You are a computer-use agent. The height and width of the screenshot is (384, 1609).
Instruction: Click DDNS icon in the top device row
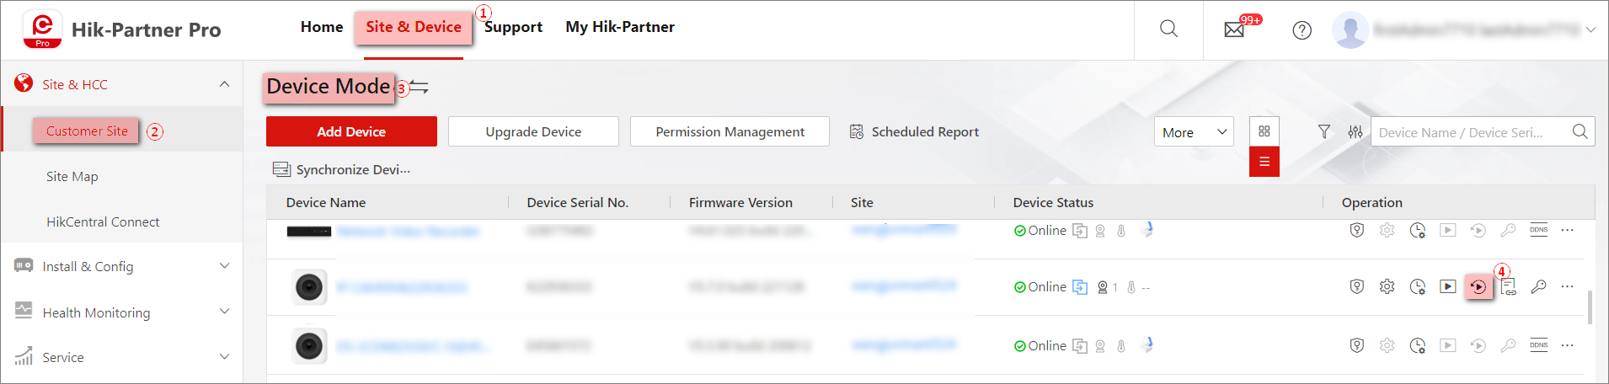click(1539, 230)
